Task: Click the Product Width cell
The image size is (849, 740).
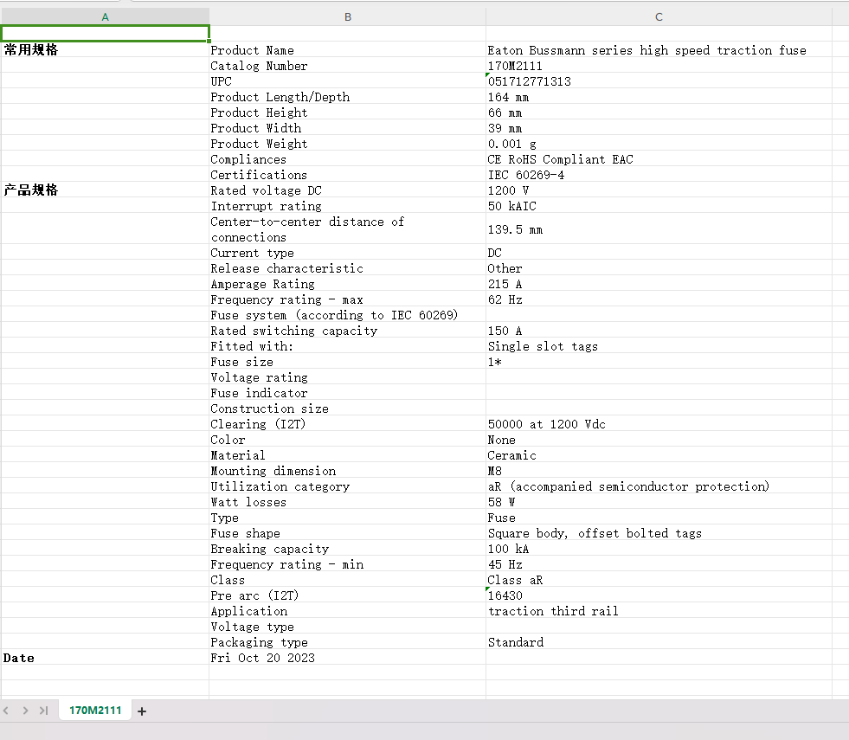Action: pos(348,128)
